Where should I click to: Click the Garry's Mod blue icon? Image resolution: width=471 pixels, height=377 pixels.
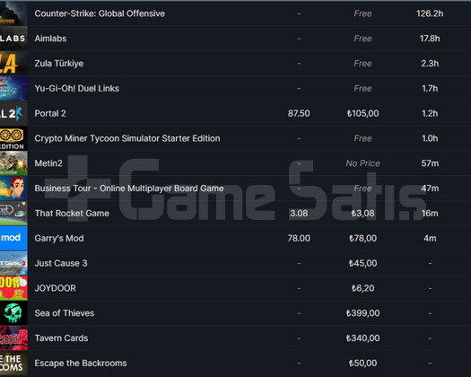pos(13,238)
